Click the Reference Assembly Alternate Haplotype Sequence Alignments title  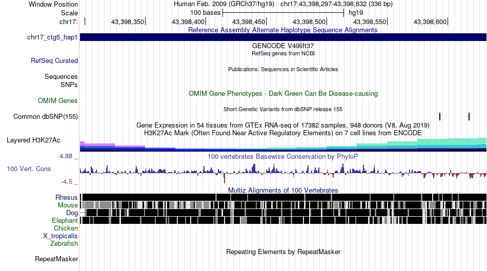point(283,30)
